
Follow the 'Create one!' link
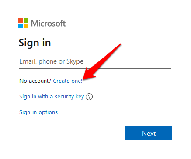[x=68, y=81]
